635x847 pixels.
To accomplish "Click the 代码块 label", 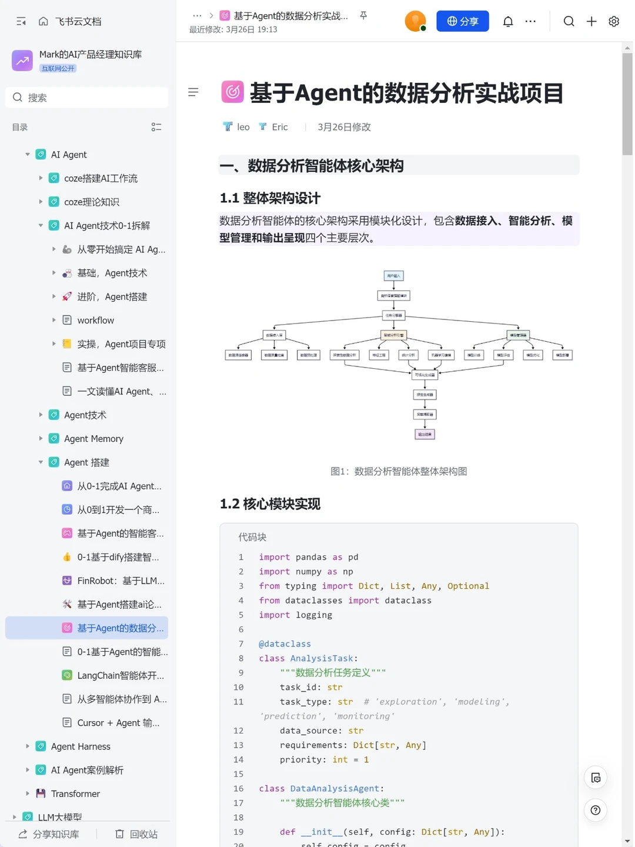I will click(x=252, y=537).
